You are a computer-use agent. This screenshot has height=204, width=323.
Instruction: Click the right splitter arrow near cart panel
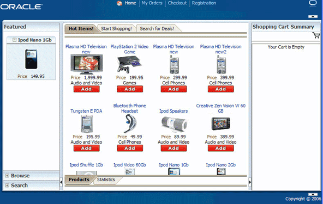point(250,182)
